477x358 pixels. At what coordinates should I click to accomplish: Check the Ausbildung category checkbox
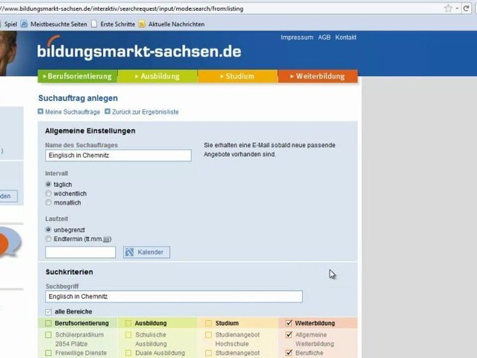[128, 323]
